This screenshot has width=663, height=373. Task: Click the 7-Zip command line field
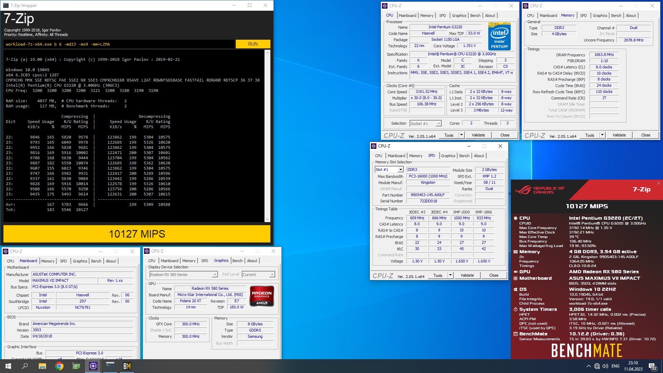click(119, 44)
